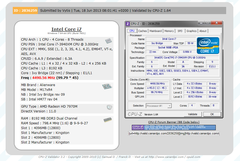Click the Intel Core i7 heading link
Viewport: 240px width, 161px height.
tap(66, 29)
